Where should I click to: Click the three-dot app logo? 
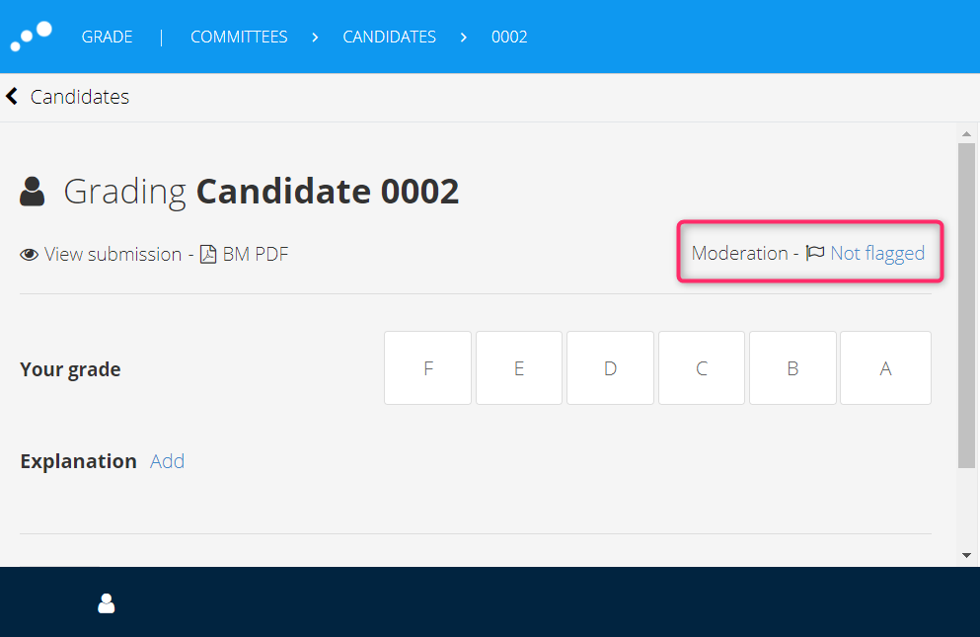pos(31,37)
